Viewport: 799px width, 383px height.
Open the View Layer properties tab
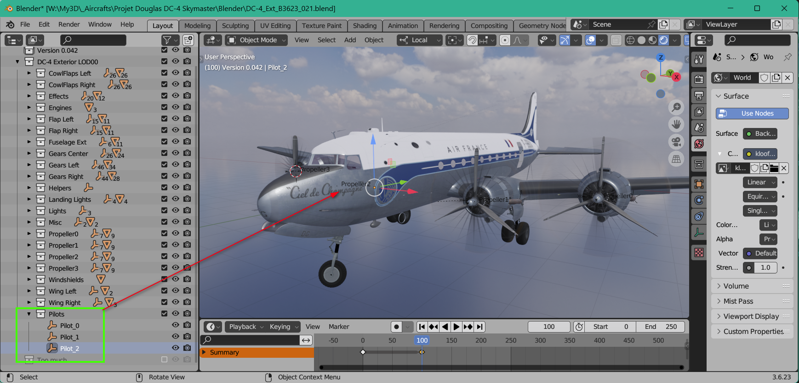coord(699,111)
